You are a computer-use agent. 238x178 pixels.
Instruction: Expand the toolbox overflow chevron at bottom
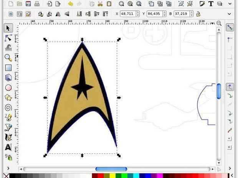pyautogui.click(x=8, y=168)
